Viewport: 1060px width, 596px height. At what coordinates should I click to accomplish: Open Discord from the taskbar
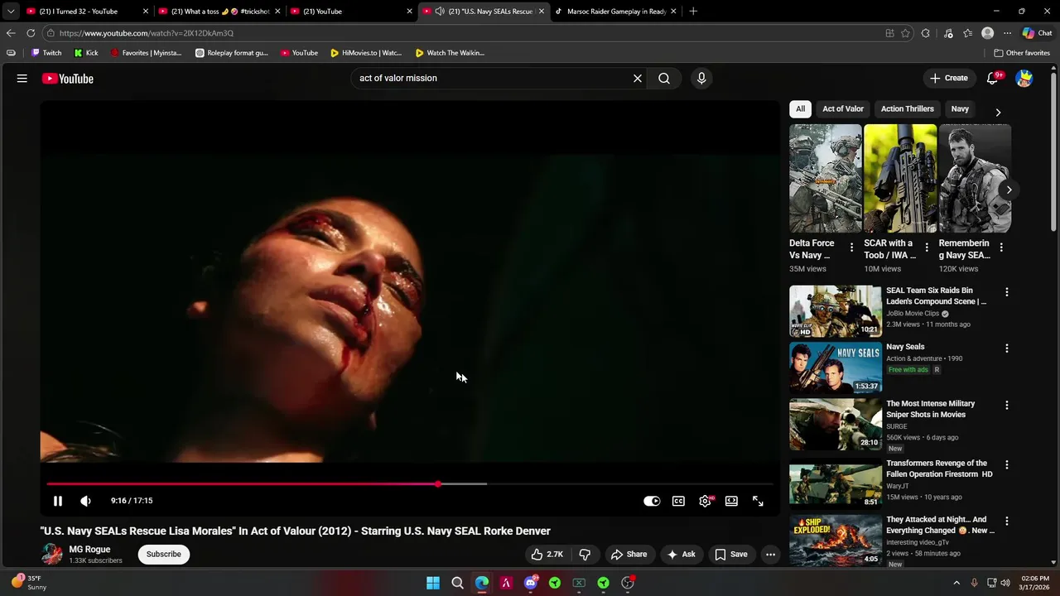(x=531, y=583)
